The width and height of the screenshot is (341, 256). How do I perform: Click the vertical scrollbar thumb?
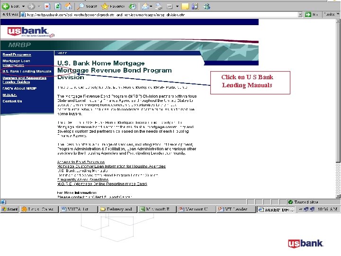click(x=338, y=92)
